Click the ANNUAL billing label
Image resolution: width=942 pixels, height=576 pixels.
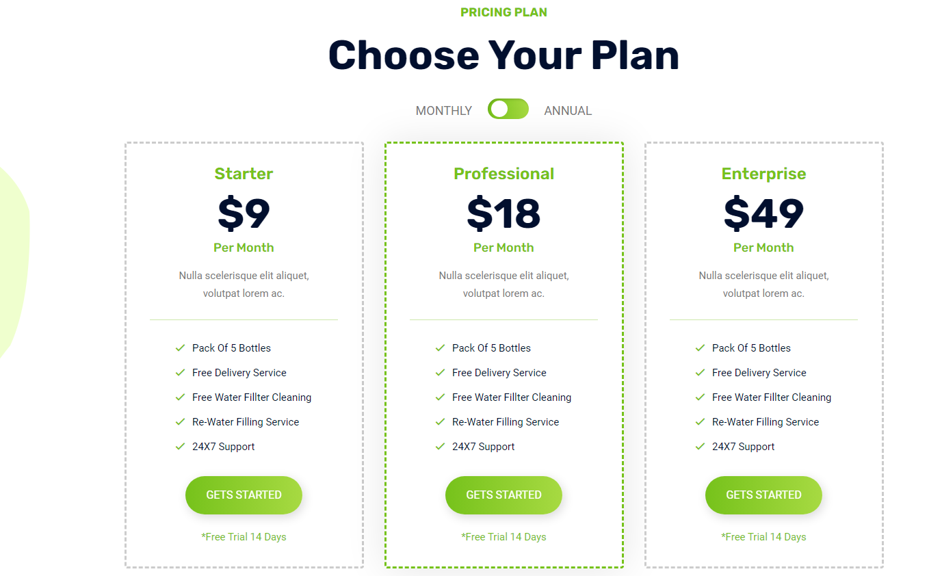[568, 111]
